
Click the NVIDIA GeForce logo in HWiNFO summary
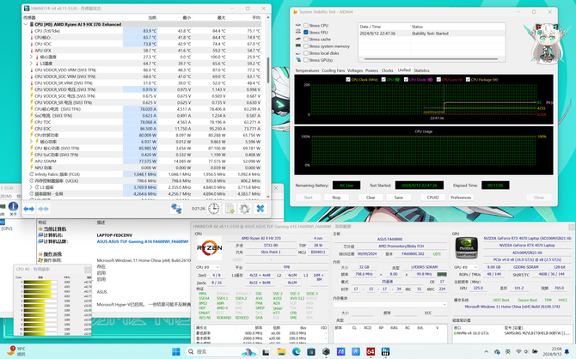tap(467, 247)
